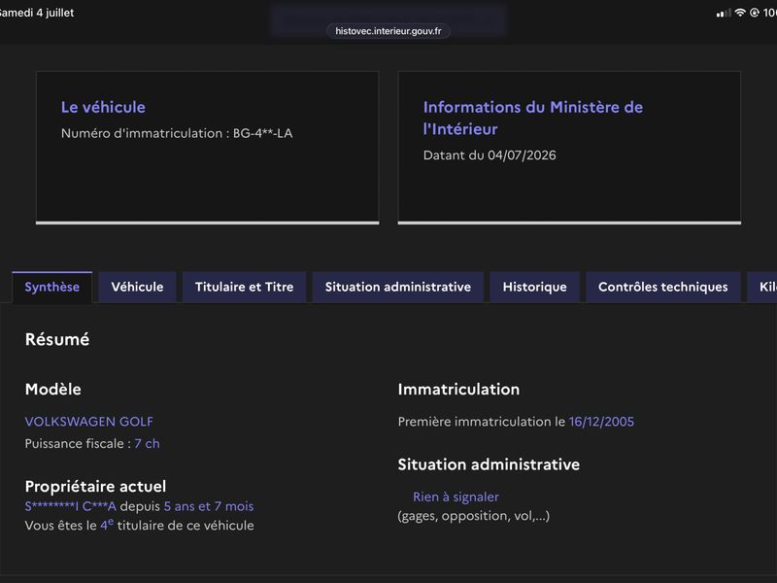Click the 7 ch fiscal power value
This screenshot has height=583, width=777.
148,443
